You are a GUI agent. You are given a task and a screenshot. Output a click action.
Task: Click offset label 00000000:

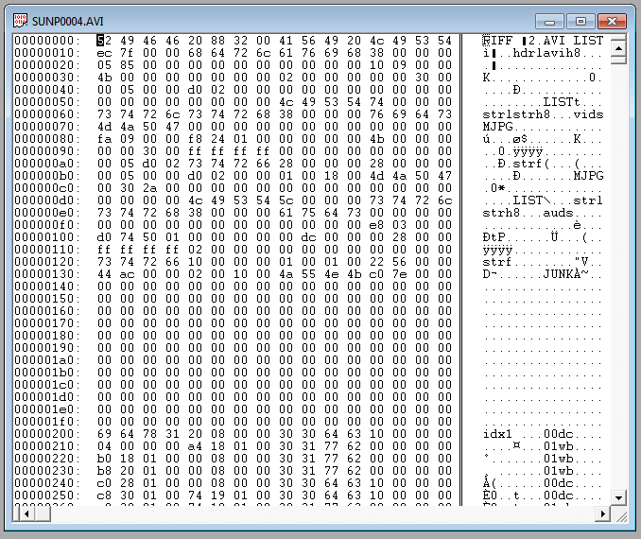[47, 40]
